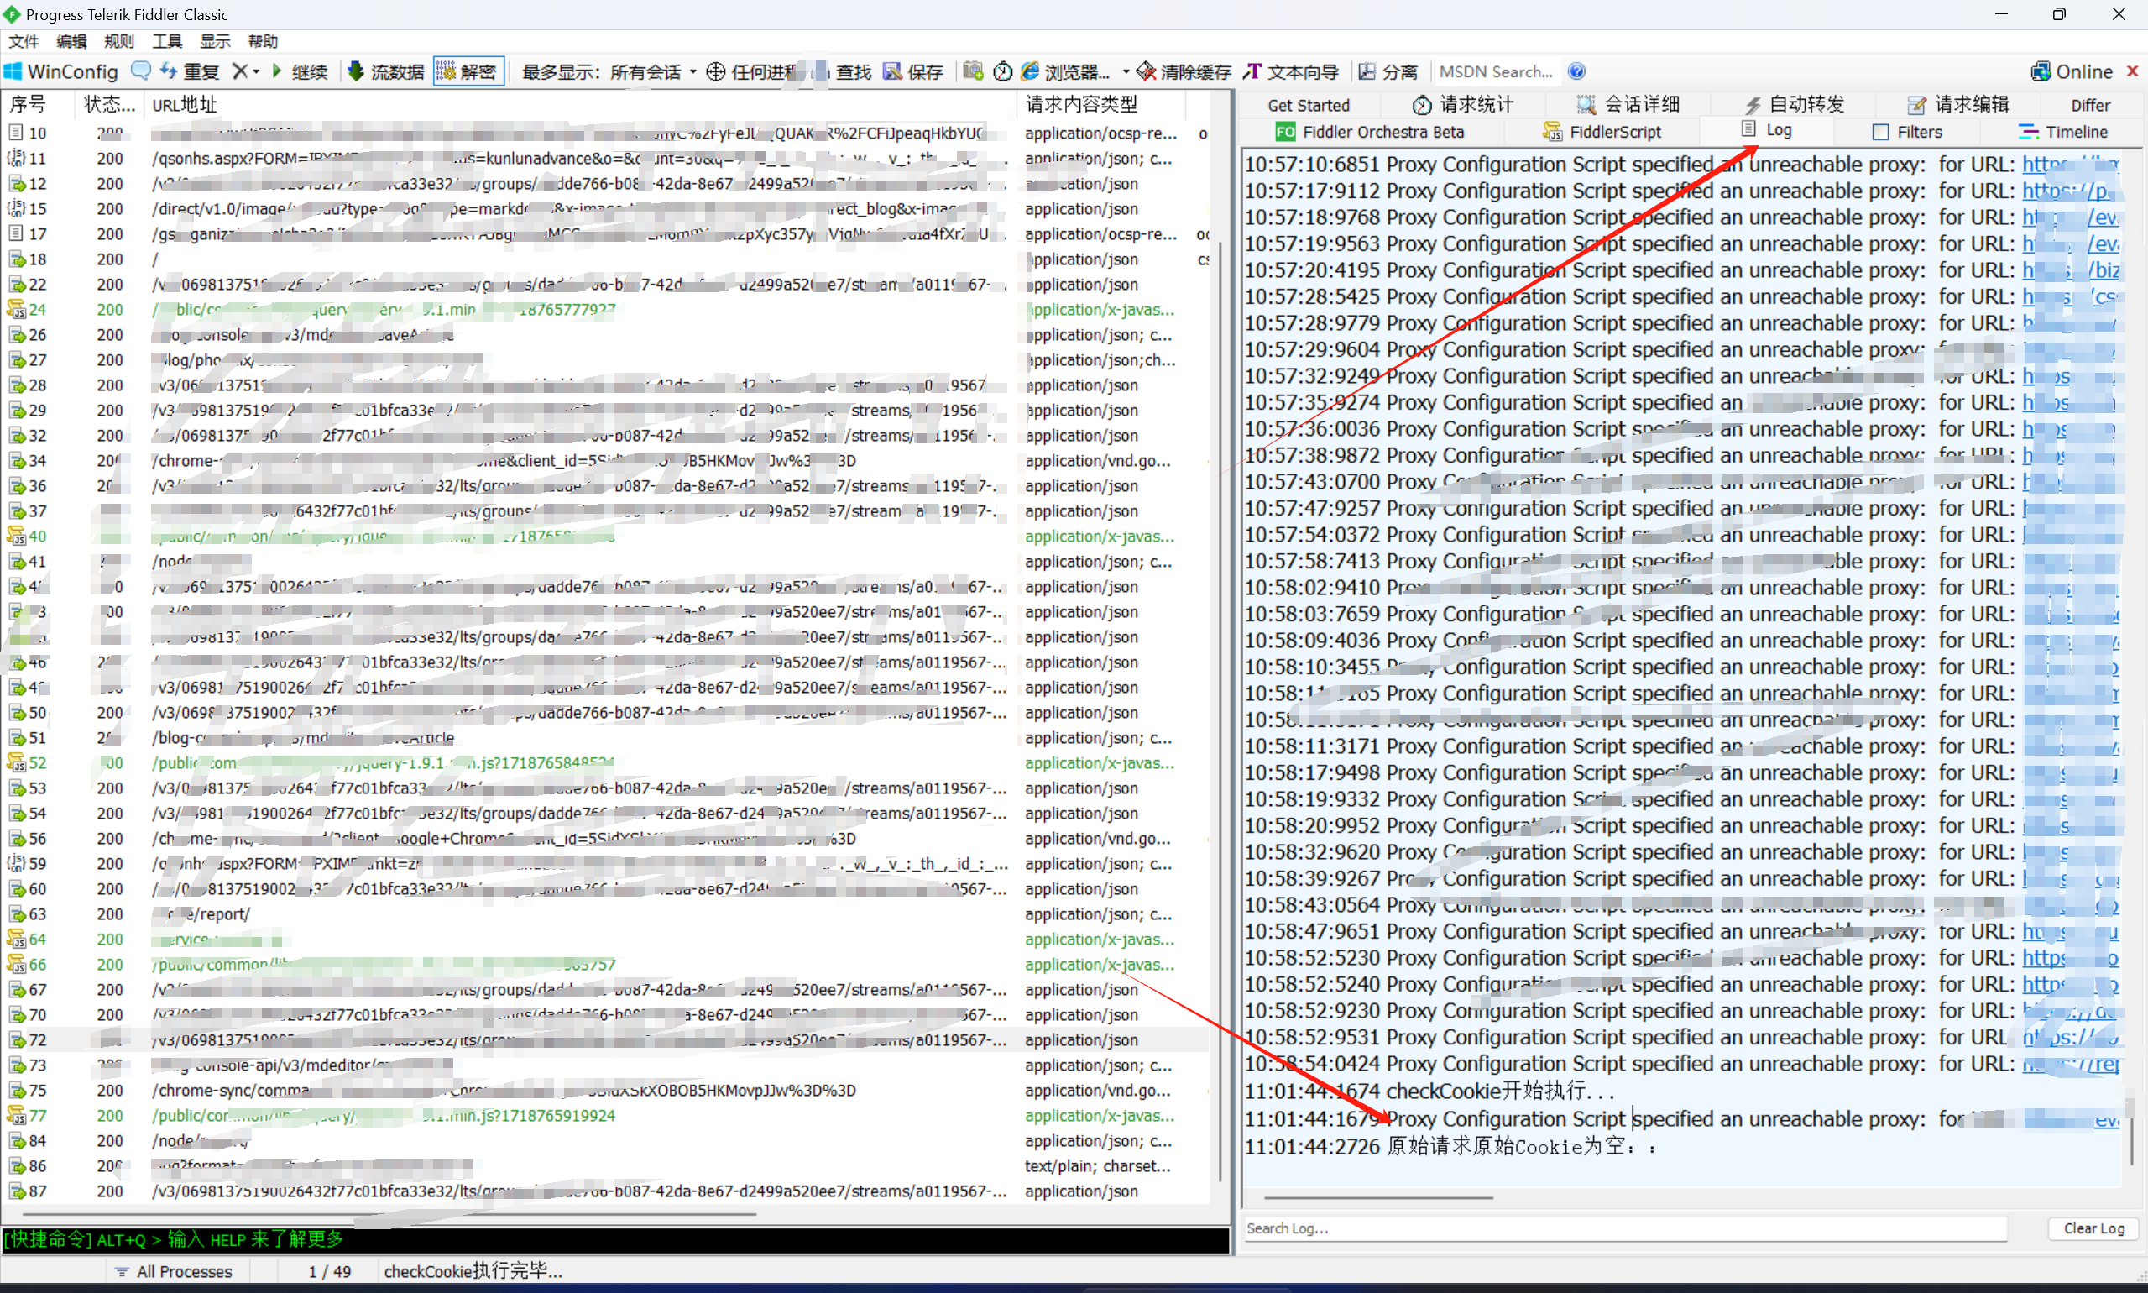Open the 文本向导 text wizard

1291,71
